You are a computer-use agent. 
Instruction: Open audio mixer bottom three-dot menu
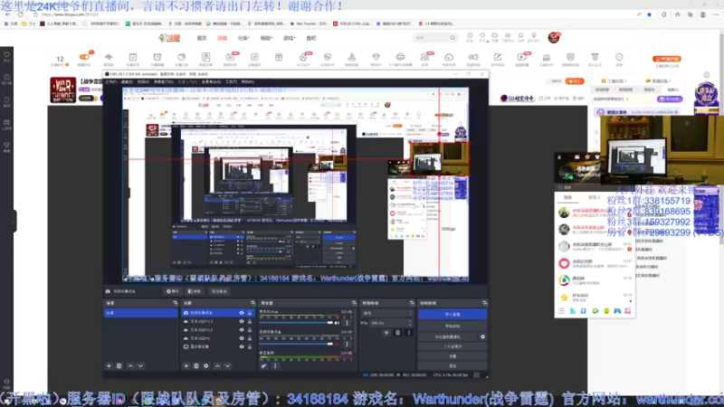275,366
